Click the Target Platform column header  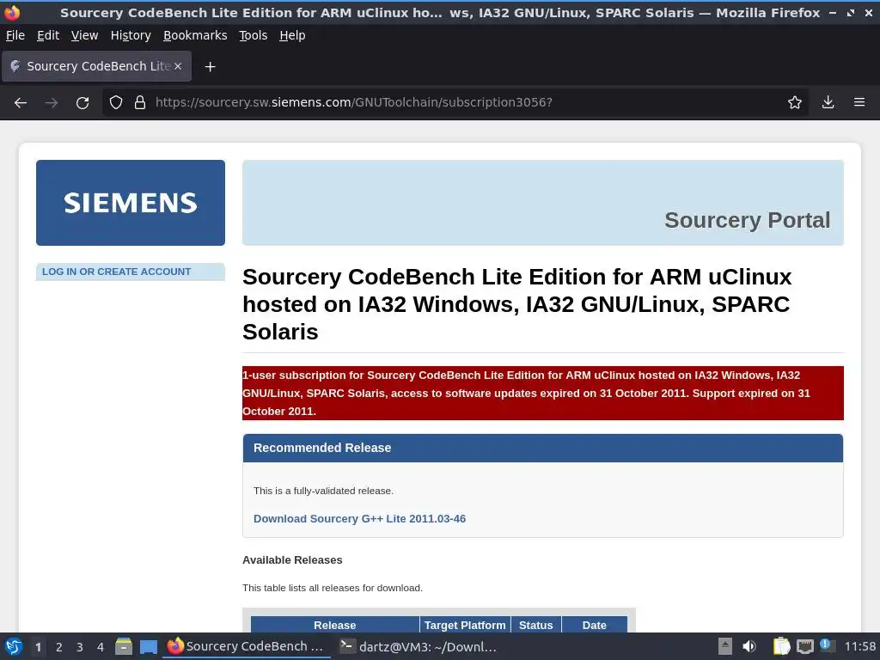click(465, 625)
